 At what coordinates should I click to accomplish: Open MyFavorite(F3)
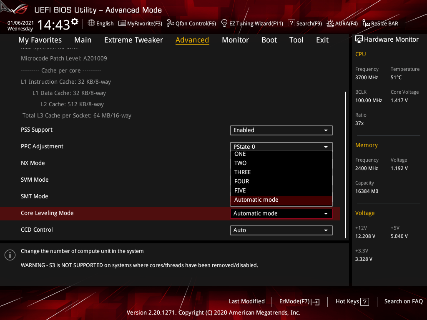coord(140,23)
